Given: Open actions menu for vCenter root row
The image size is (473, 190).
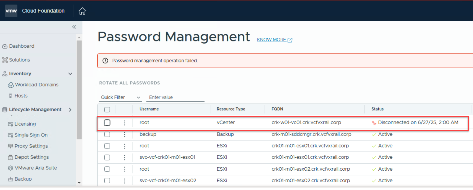Looking at the screenshot, I should pyautogui.click(x=125, y=123).
